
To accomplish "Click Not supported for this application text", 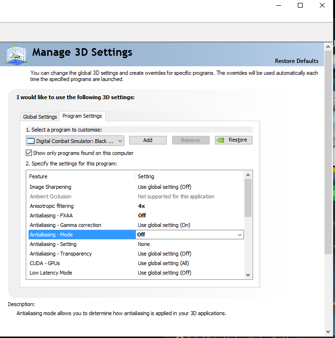I will [x=176, y=196].
